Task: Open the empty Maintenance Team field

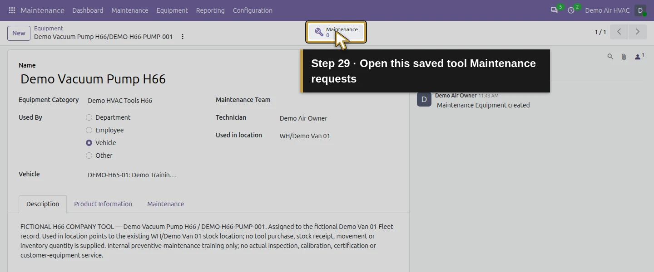Action: [338, 101]
